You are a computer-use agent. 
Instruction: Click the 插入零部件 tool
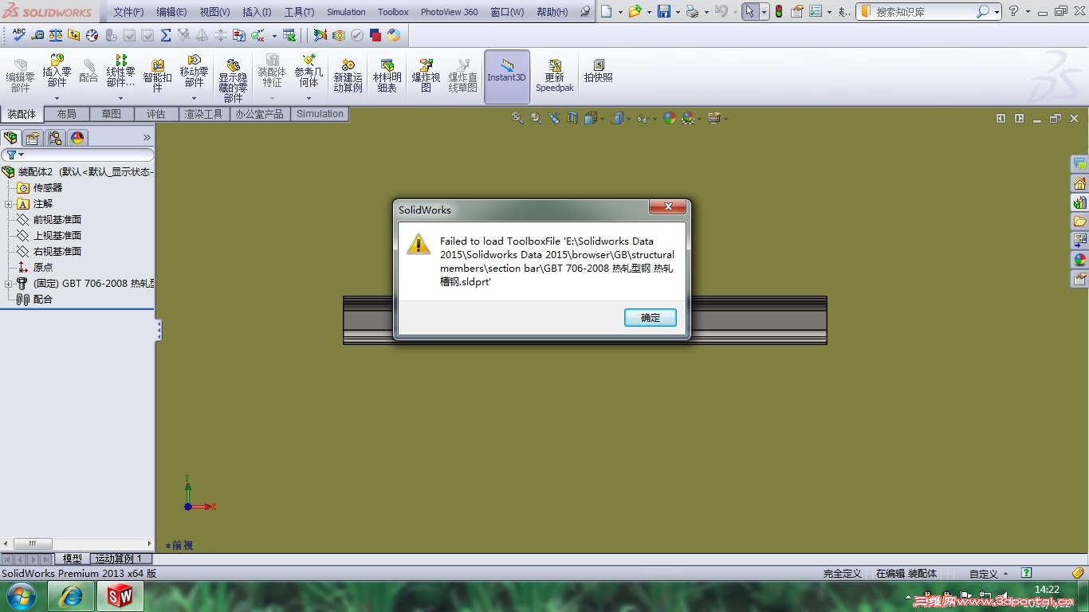[x=57, y=71]
